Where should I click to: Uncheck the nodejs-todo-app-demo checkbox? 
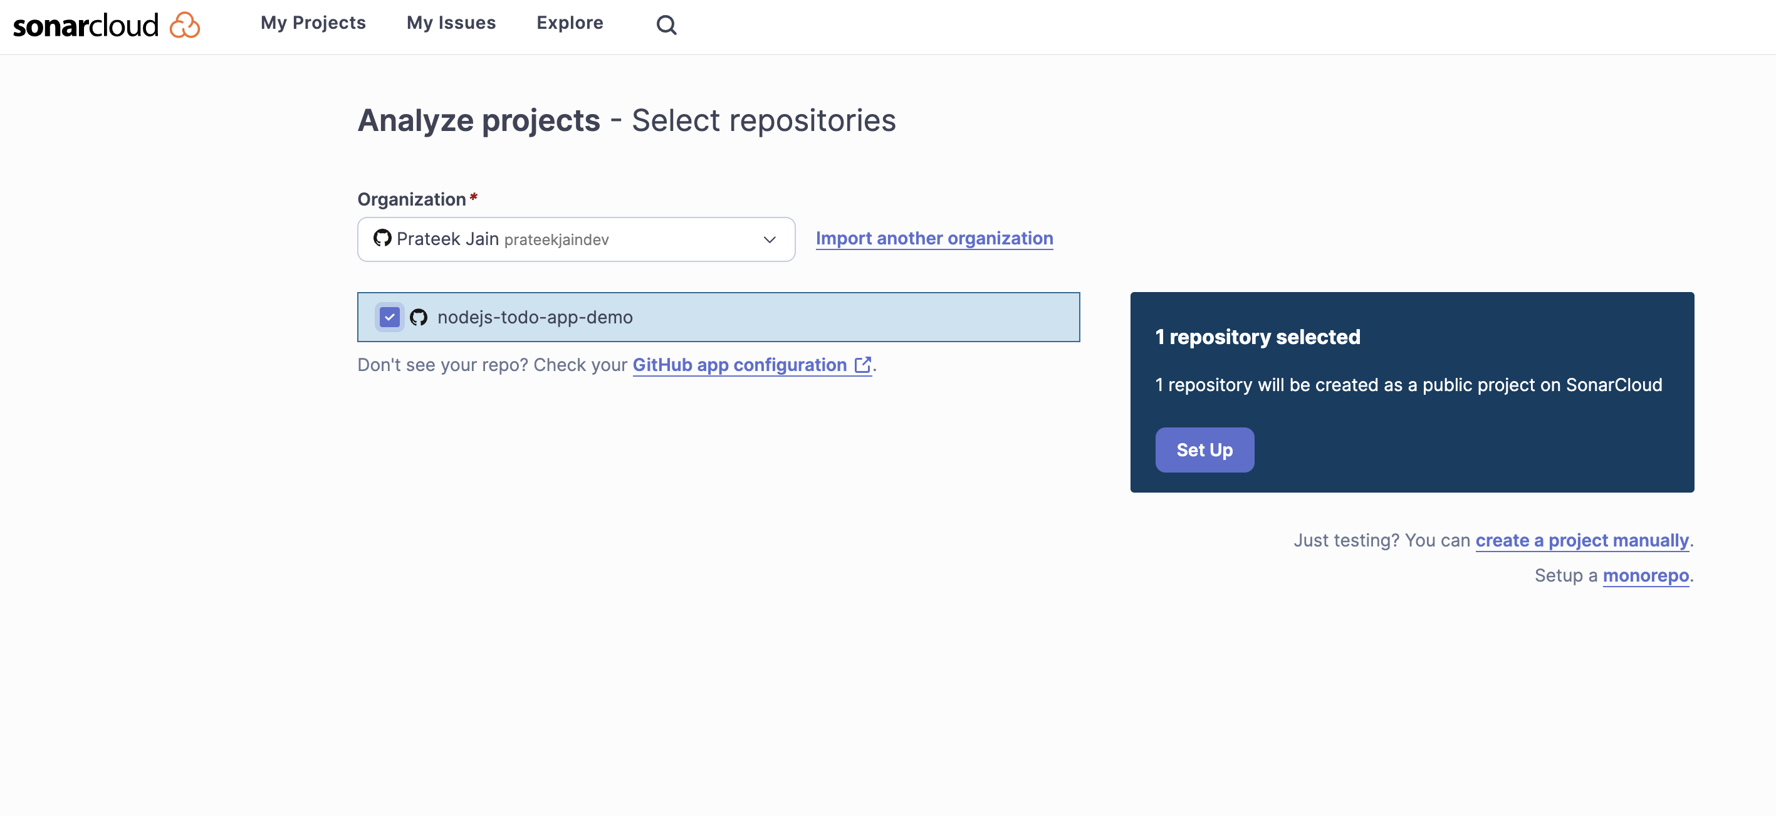tap(390, 317)
